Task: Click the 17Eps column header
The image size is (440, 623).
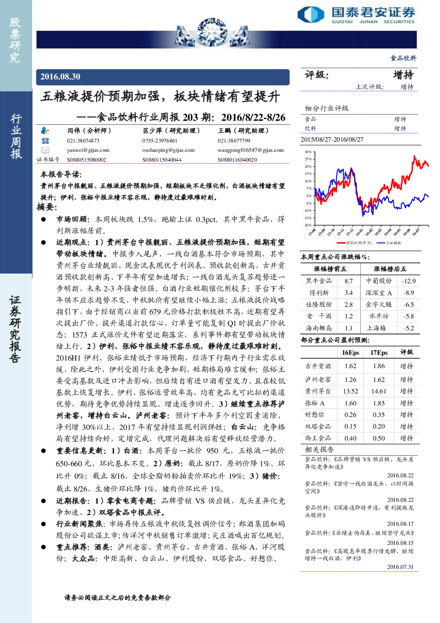Action: (379, 353)
